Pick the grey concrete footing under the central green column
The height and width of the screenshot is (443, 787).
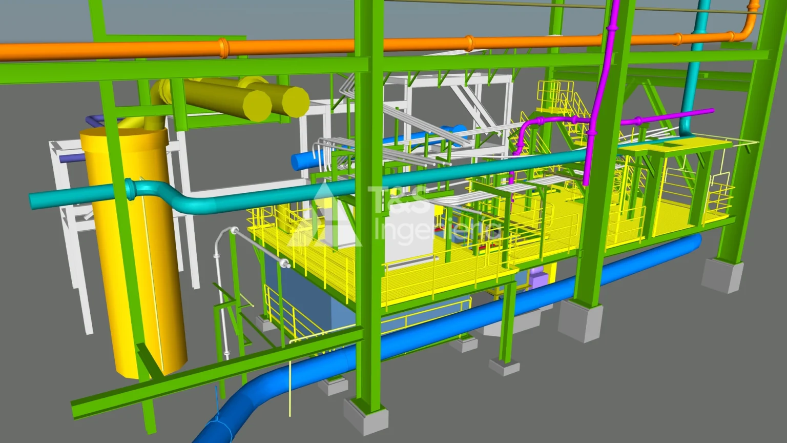coord(365,416)
